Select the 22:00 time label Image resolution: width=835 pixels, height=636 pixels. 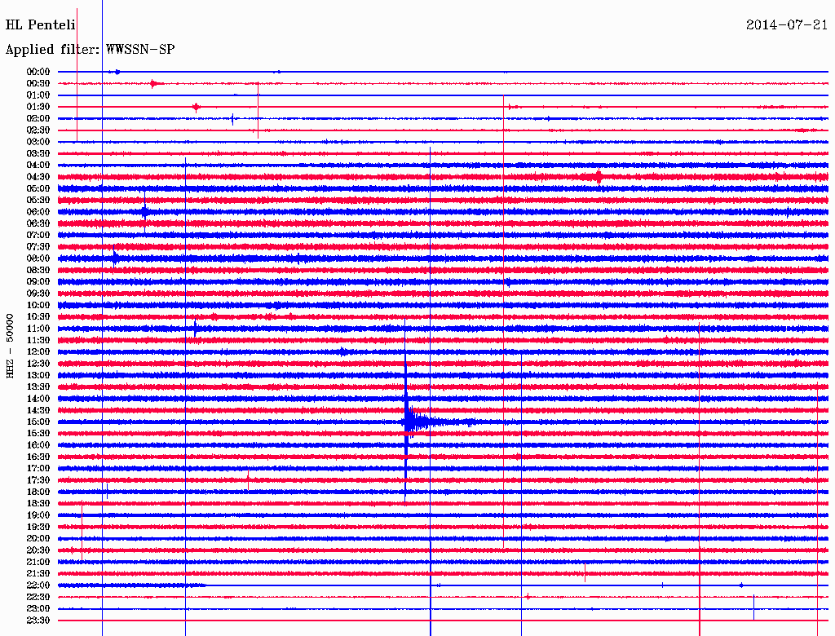click(38, 585)
